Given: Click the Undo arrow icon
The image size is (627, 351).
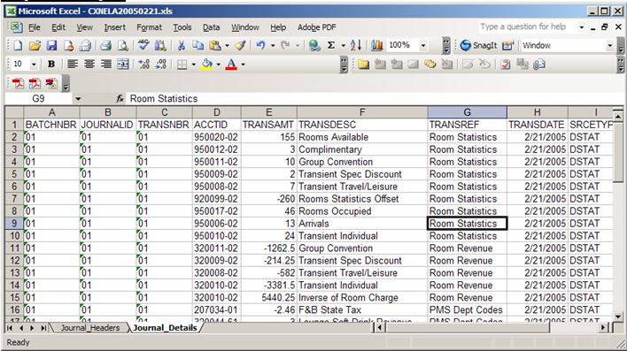Looking at the screenshot, I should pyautogui.click(x=260, y=45).
